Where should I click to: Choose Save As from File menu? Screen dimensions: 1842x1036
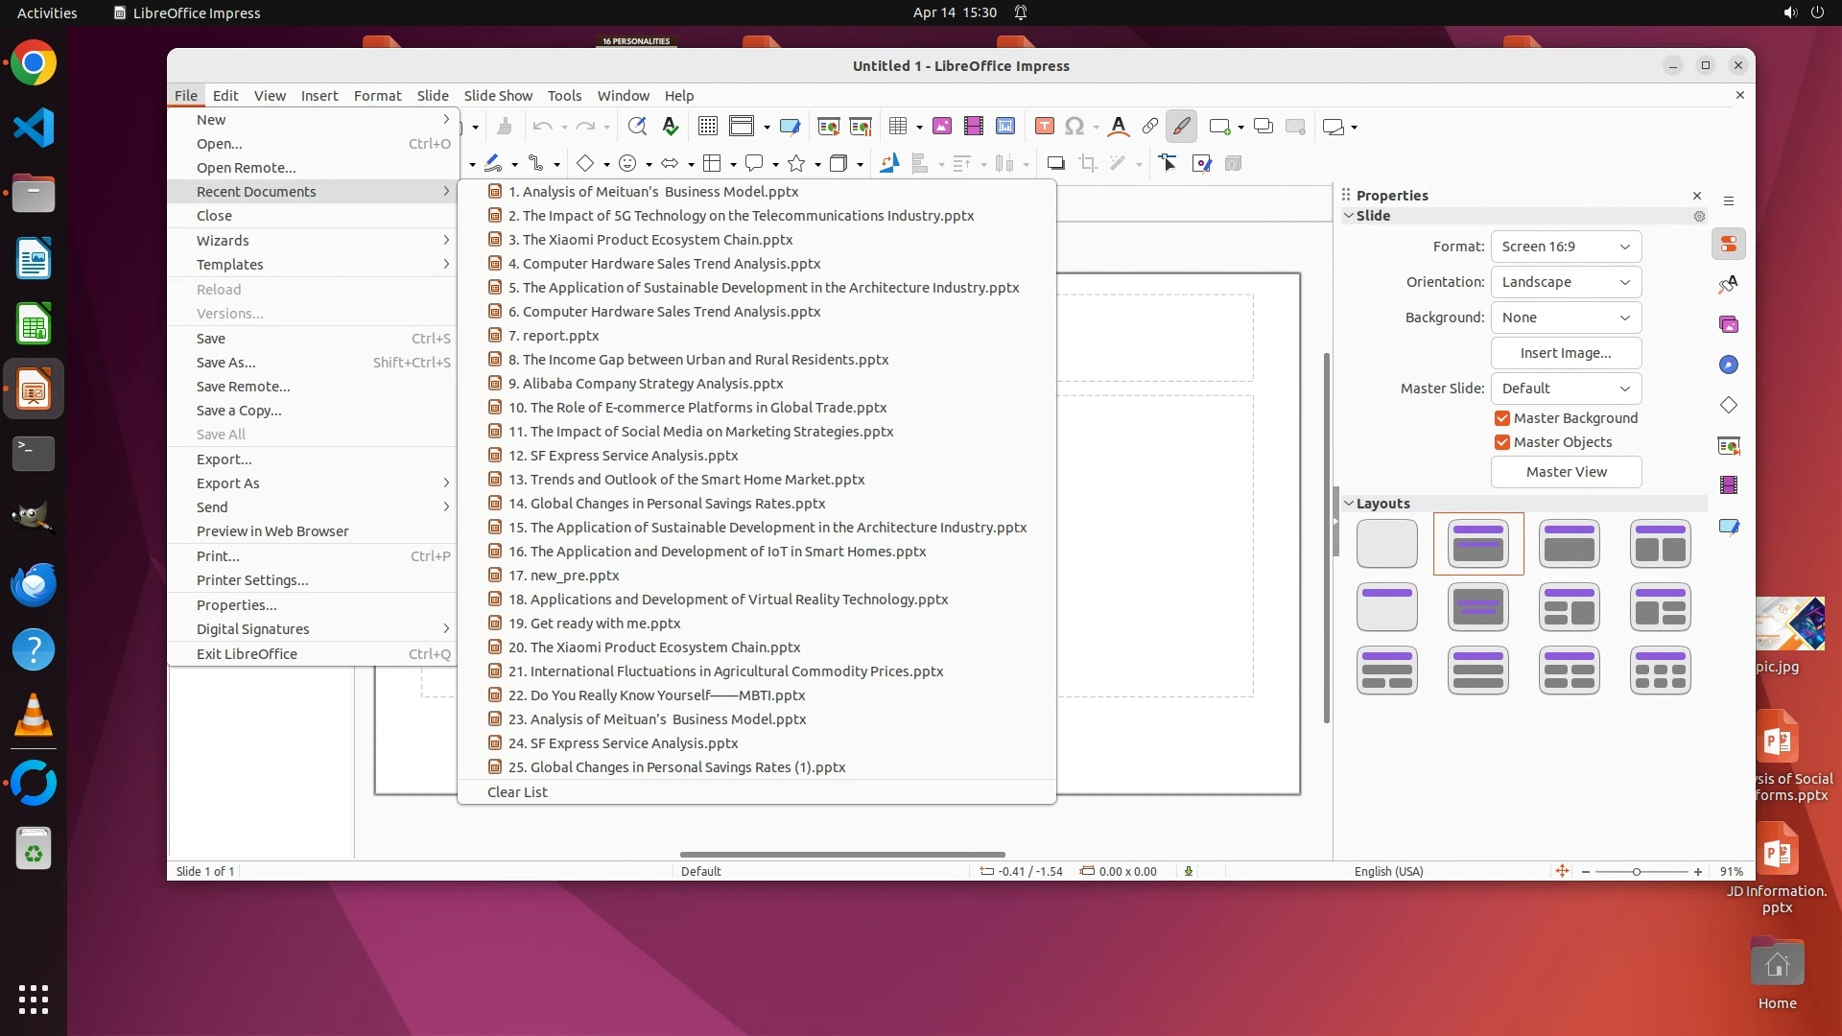226,363
